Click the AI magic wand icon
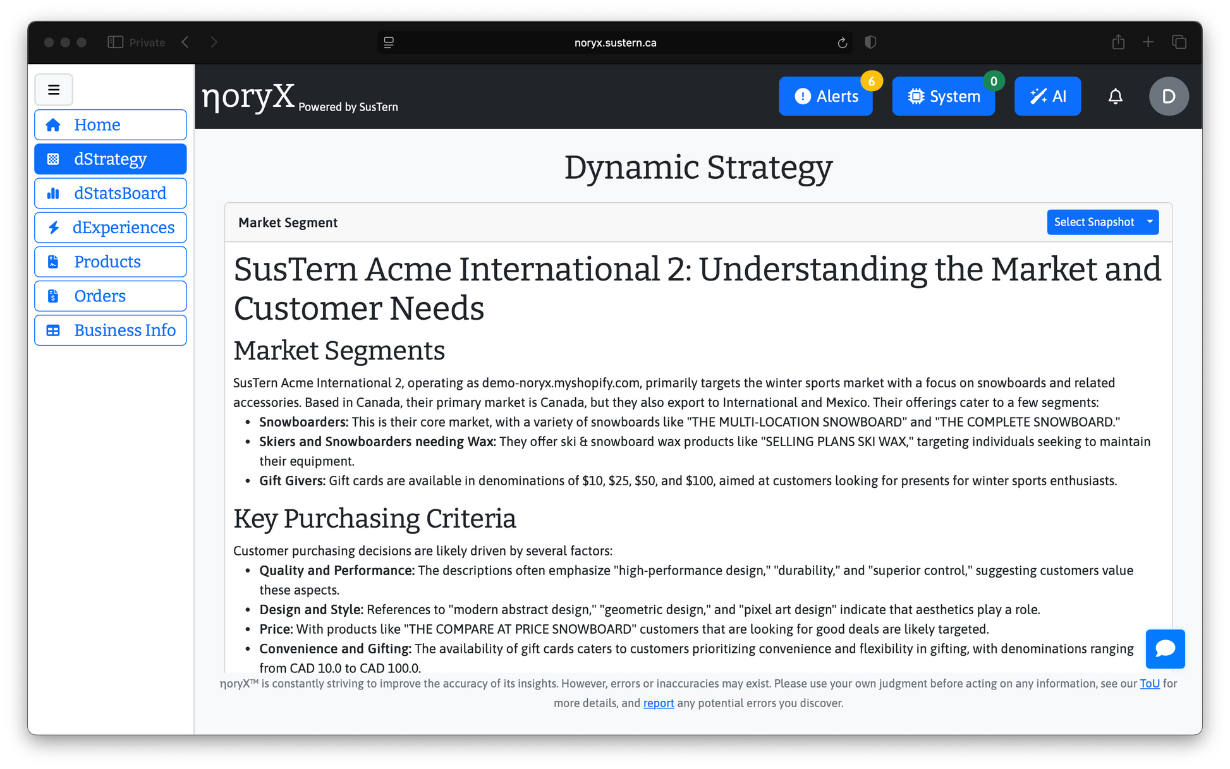This screenshot has width=1230, height=769. tap(1038, 96)
